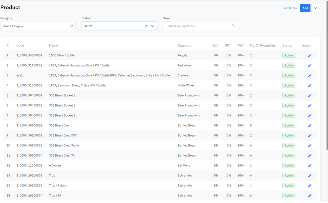This screenshot has height=203, width=328.
Task: Edit the 333 Beer / Bucket 3 product
Action: click(310, 95)
